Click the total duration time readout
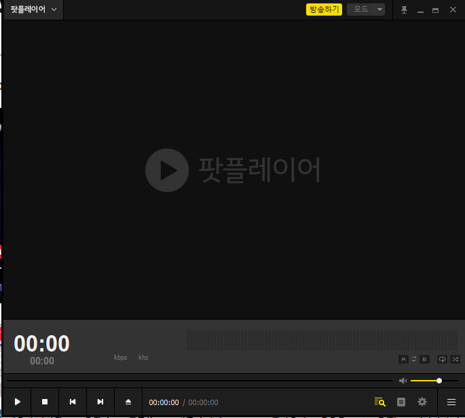465x418 pixels. (x=203, y=402)
